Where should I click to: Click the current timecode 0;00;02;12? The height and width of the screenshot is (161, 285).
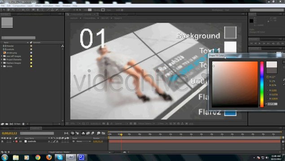(9, 133)
